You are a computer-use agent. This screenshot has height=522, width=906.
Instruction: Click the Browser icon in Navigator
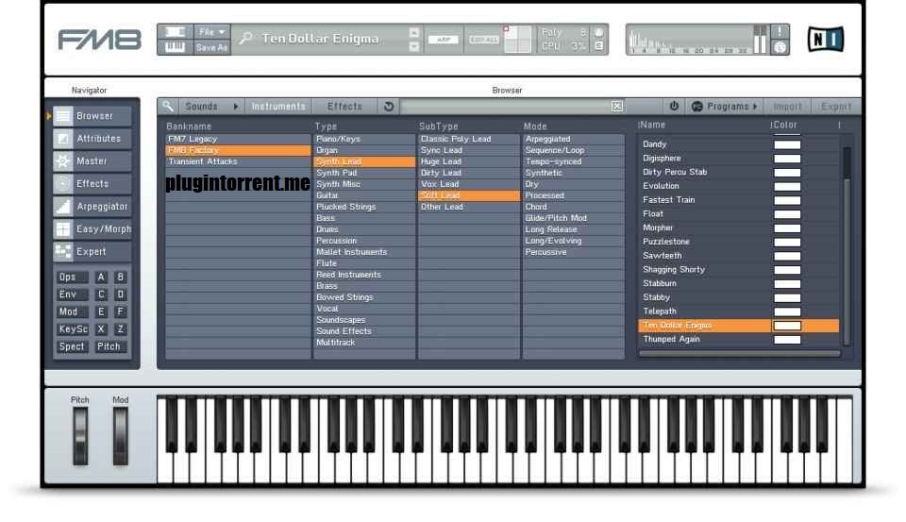pyautogui.click(x=63, y=116)
